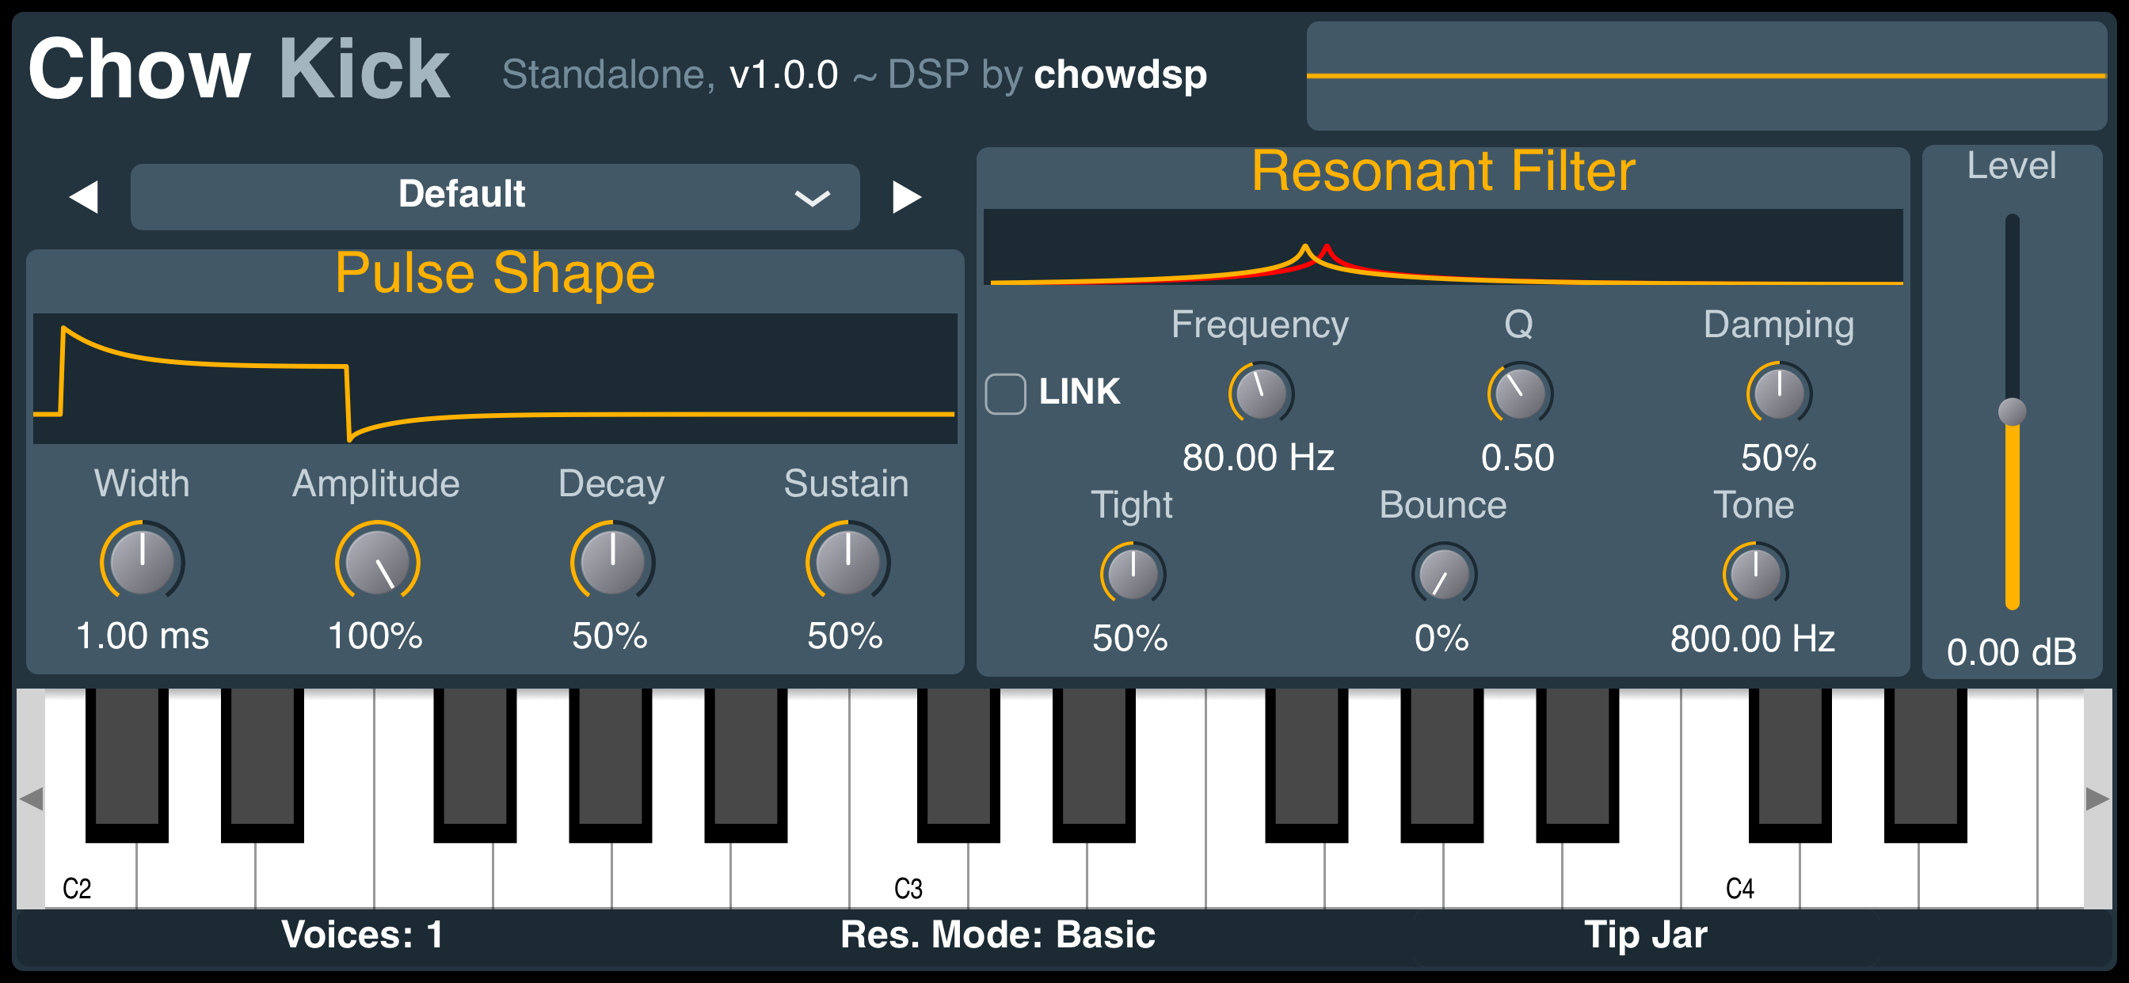
Task: Click the Width knob
Action: point(142,562)
